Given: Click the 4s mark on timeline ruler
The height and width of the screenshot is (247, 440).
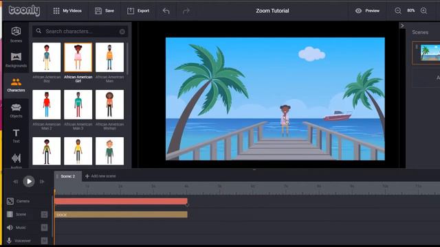Looking at the screenshot, I should point(186,186).
